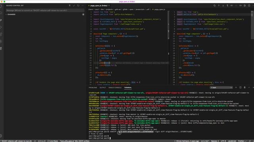Go to next change arrow in diff editor
Screen dimensions: 254x142
tap(223, 6)
